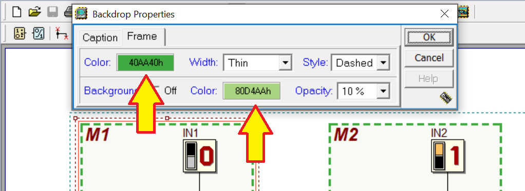Click the backdrop icon right of dialog
Screen dimensions: 525x191
click(464, 12)
